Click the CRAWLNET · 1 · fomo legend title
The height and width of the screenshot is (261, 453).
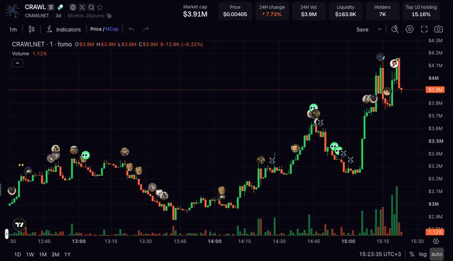[x=41, y=44]
